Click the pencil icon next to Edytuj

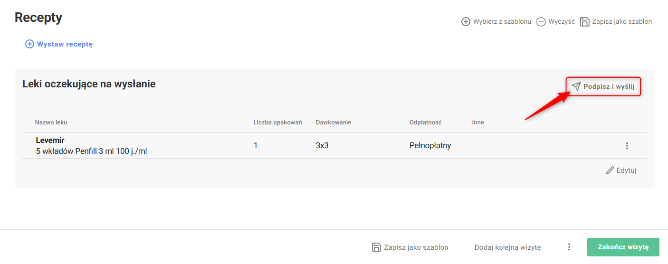(610, 170)
